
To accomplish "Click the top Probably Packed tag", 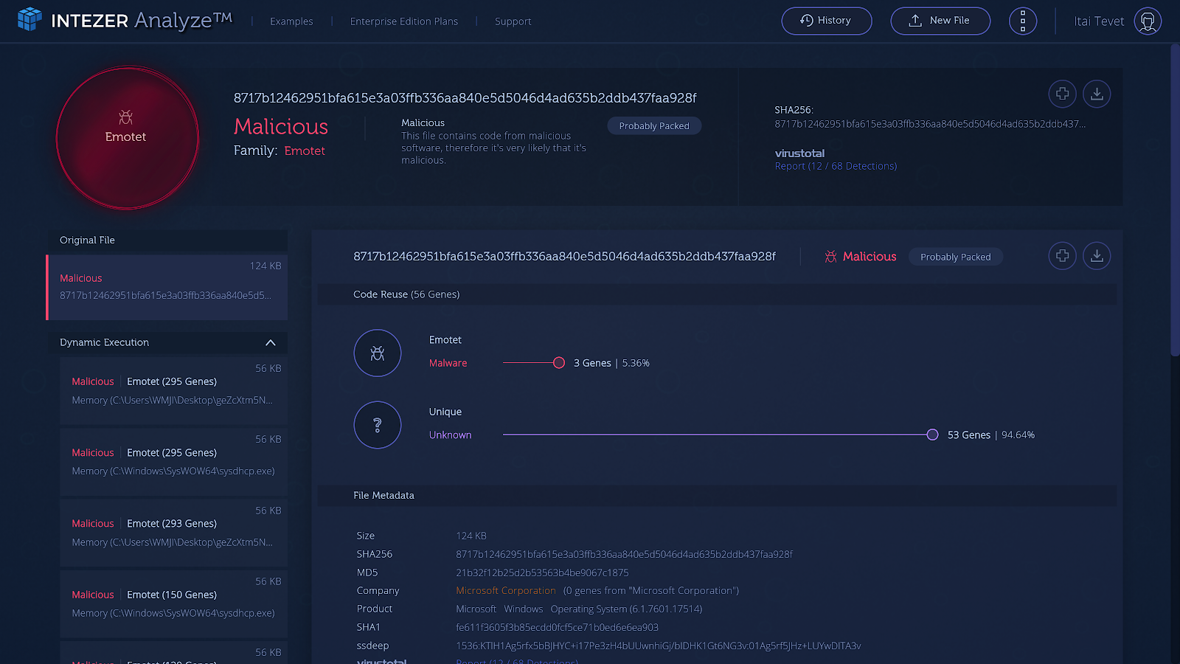I will pyautogui.click(x=654, y=126).
